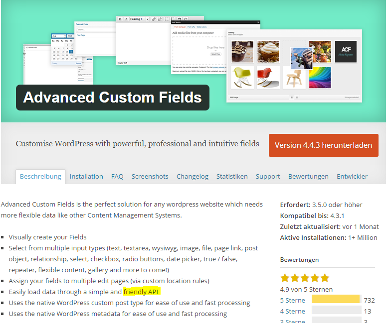Click the 4 Sterne ratings link
This screenshot has height=323, width=390.
[292, 312]
